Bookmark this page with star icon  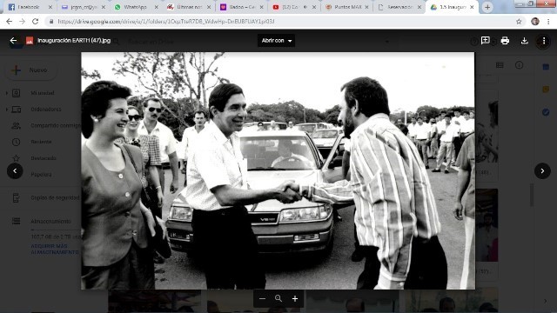tap(519, 22)
